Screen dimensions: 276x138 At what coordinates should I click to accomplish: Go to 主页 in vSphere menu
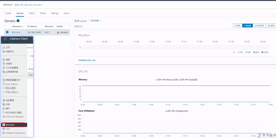point(6,47)
